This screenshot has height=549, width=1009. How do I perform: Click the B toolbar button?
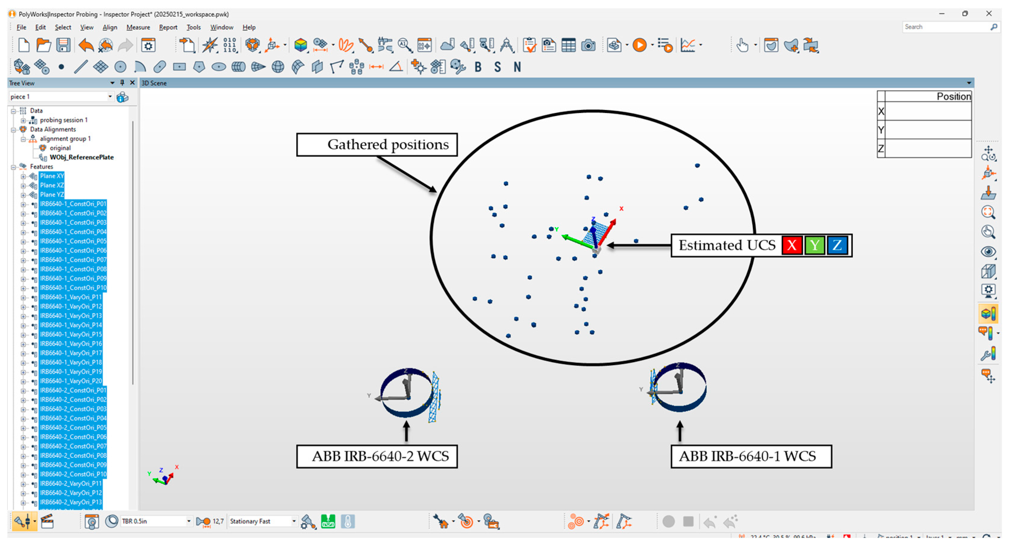pos(478,67)
